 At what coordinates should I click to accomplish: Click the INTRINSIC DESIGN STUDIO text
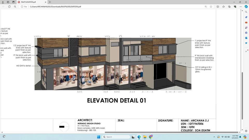tap(89, 123)
